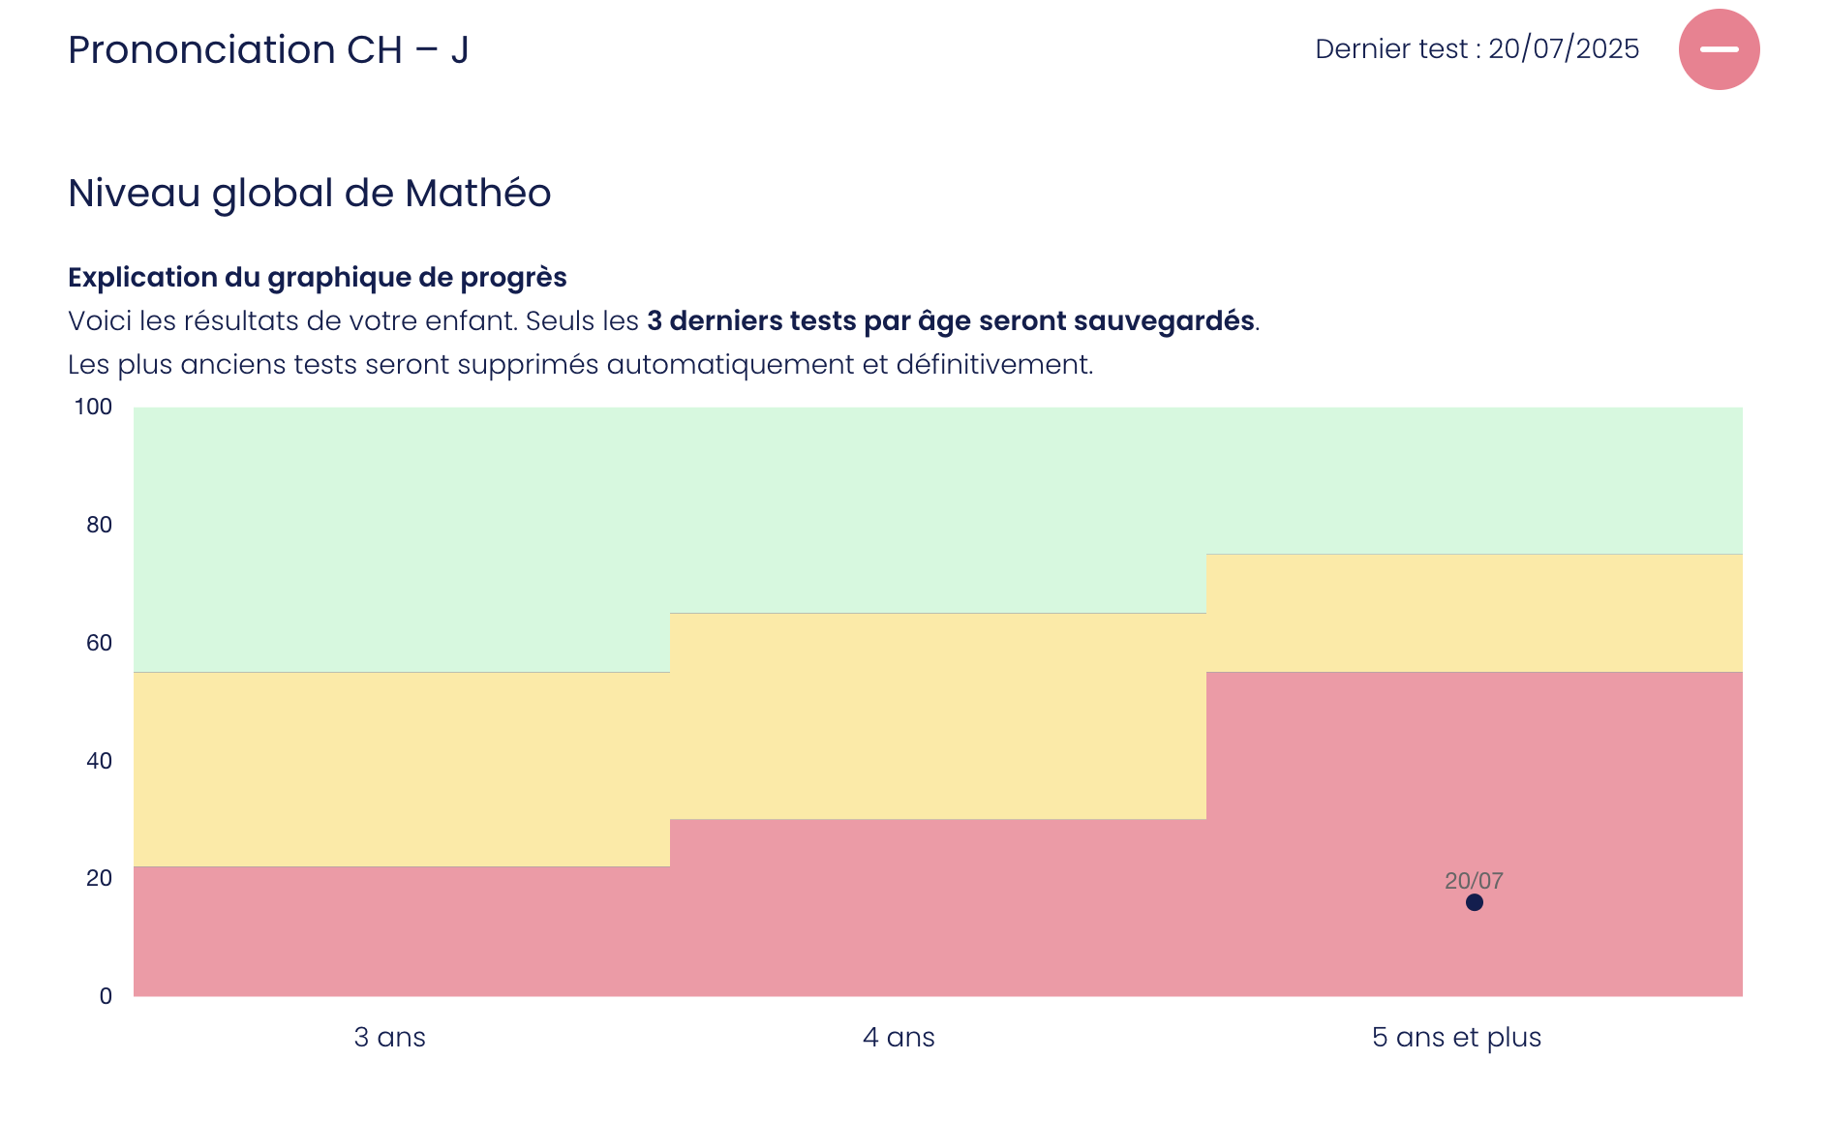
Task: Click the green zone of the chart
Action: (678, 484)
